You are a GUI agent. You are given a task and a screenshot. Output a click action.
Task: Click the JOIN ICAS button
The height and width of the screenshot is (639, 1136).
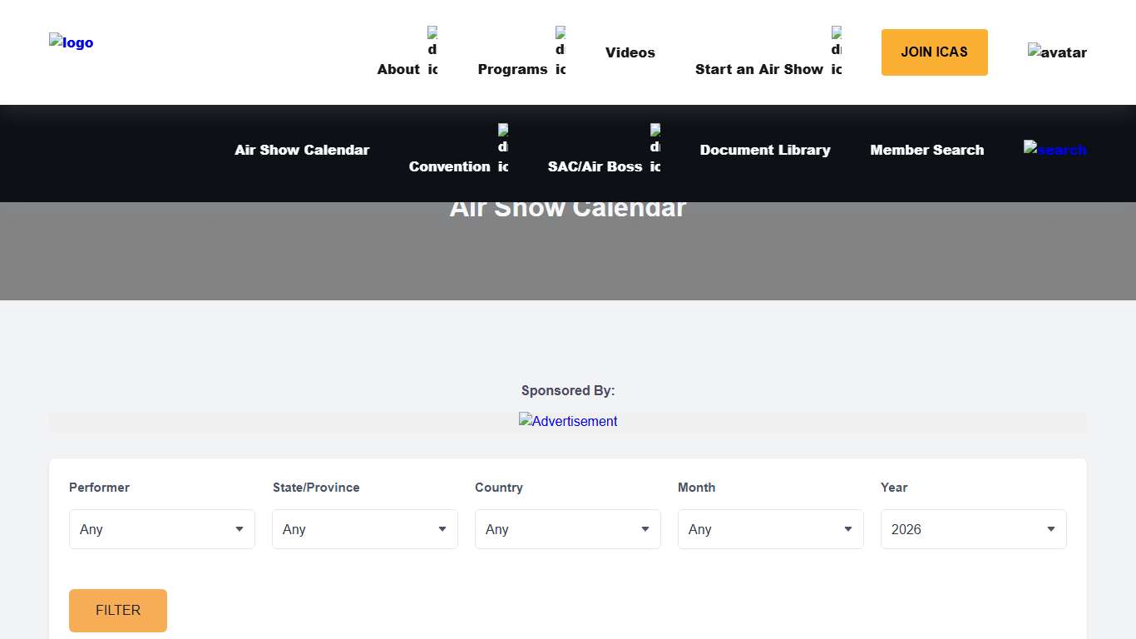click(x=934, y=52)
